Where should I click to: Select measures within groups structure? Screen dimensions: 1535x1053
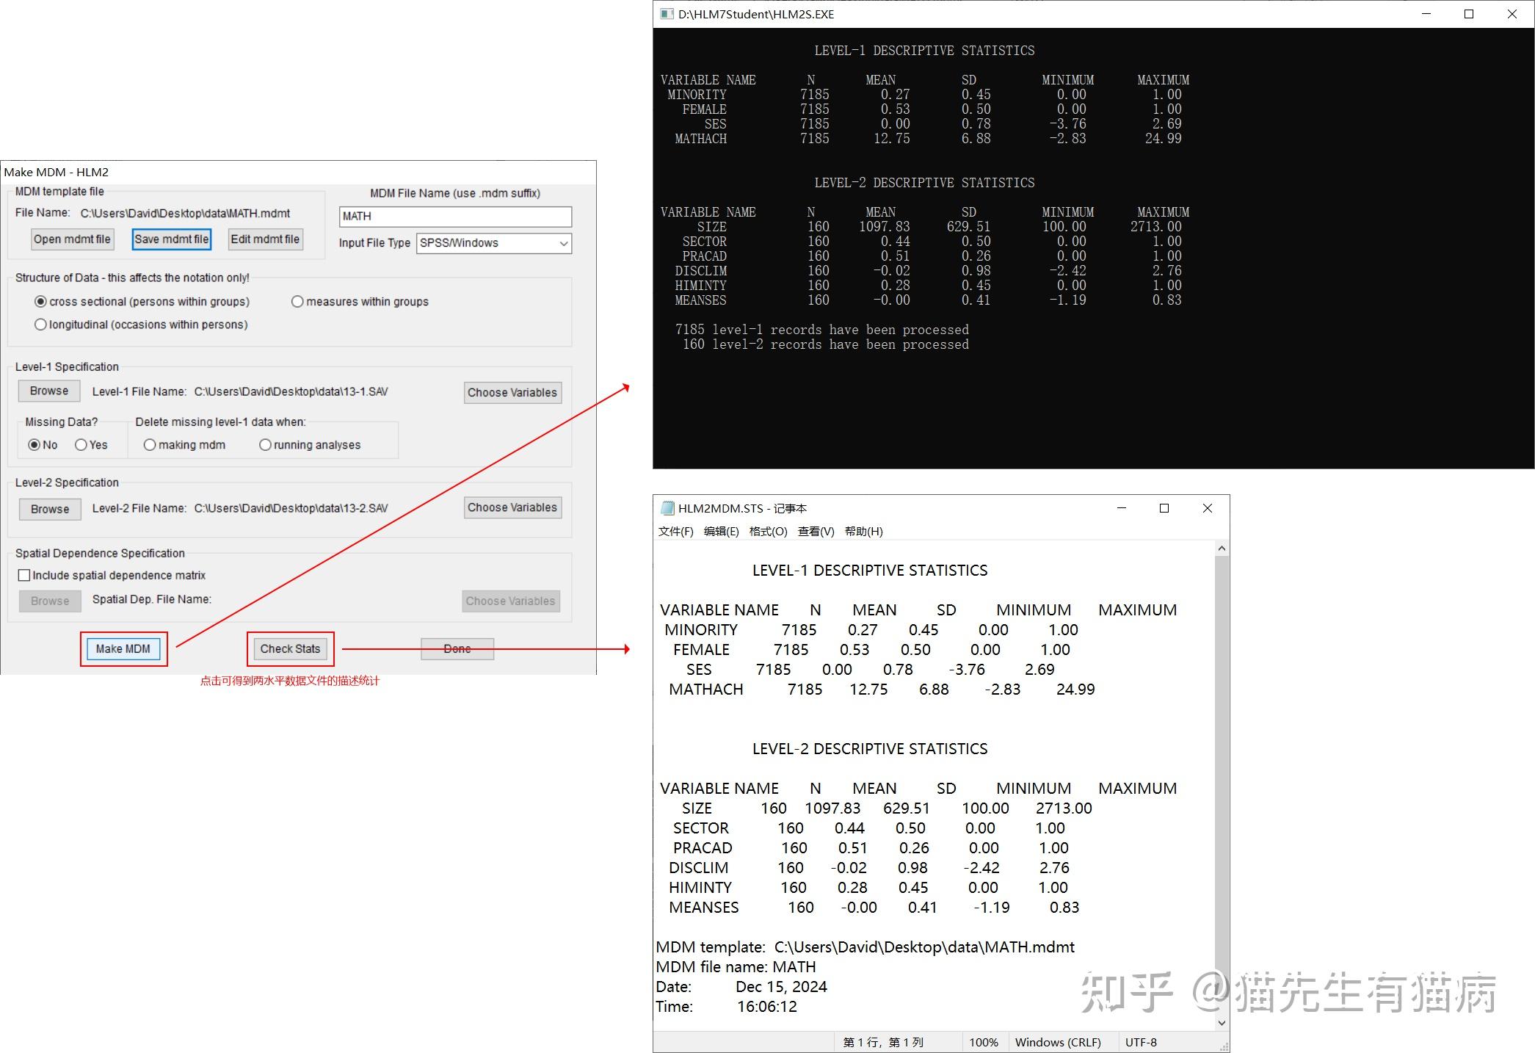297,301
